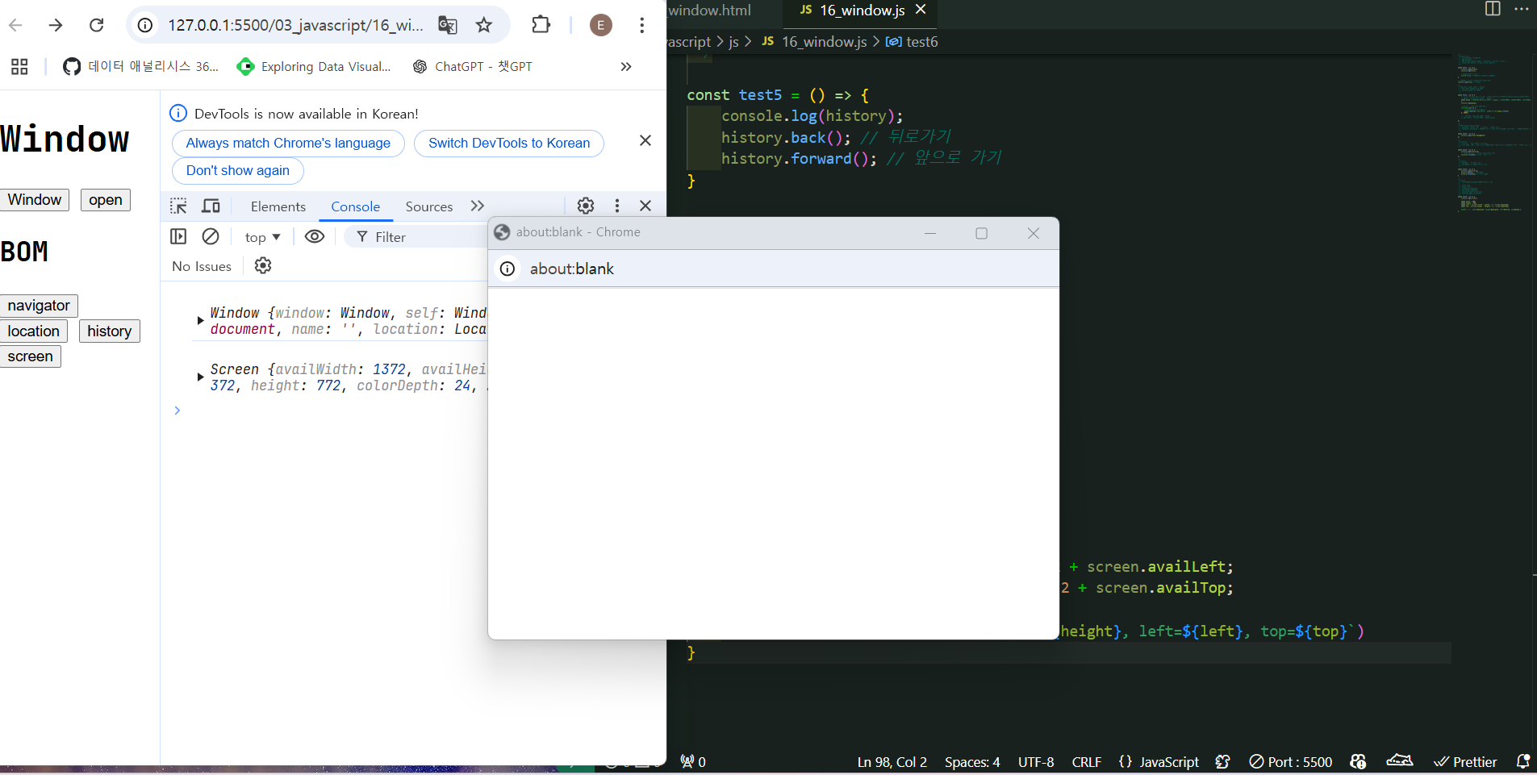Switch to the Console tab
This screenshot has width=1537, height=775.
(x=355, y=206)
